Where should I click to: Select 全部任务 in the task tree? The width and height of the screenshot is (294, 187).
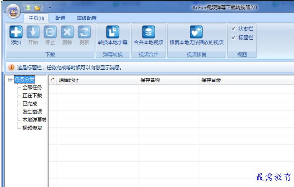32,87
